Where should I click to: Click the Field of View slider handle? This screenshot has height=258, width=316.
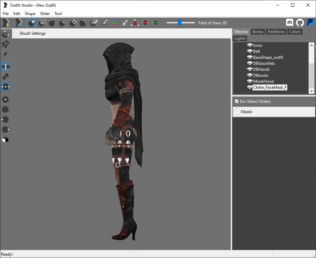[179, 23]
